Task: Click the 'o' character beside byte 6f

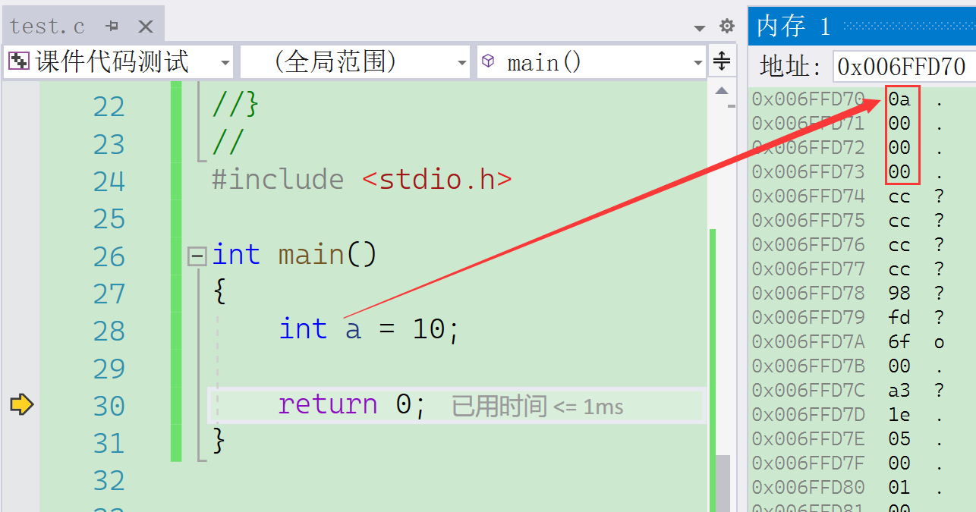Action: click(x=940, y=343)
